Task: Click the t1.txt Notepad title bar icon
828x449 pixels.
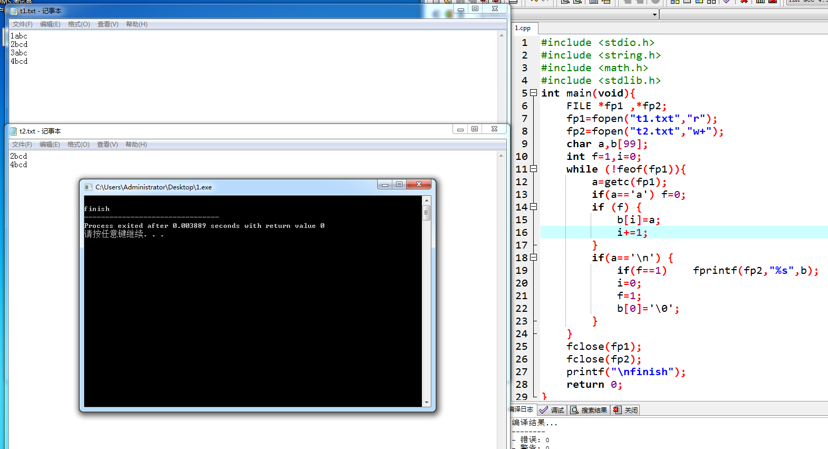Action: coord(14,11)
